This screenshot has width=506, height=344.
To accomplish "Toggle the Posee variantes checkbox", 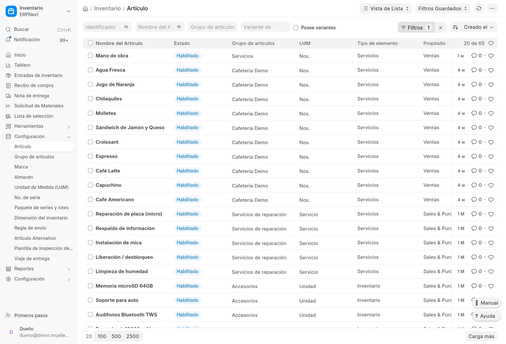I will coord(296,28).
